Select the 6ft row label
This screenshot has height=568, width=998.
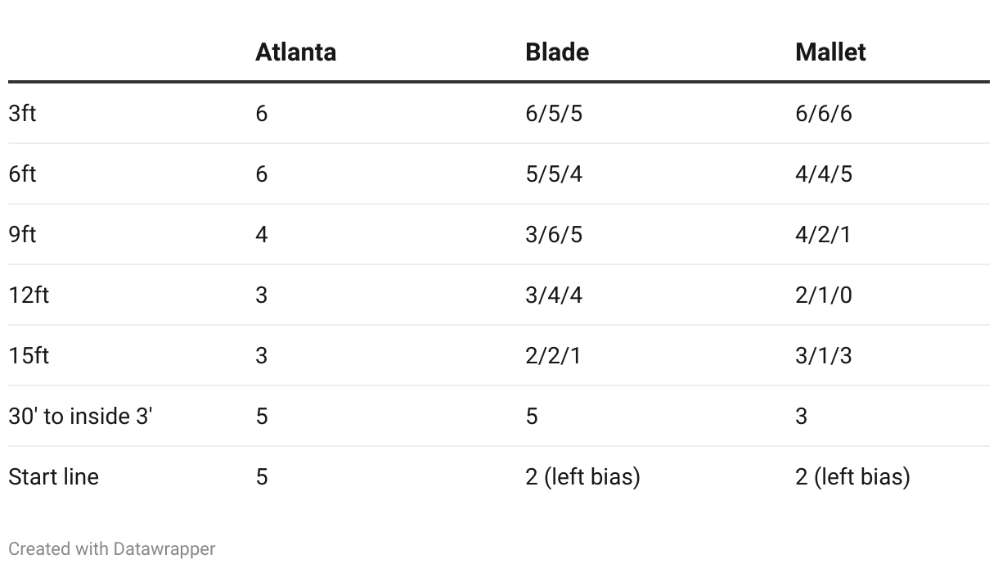point(22,174)
